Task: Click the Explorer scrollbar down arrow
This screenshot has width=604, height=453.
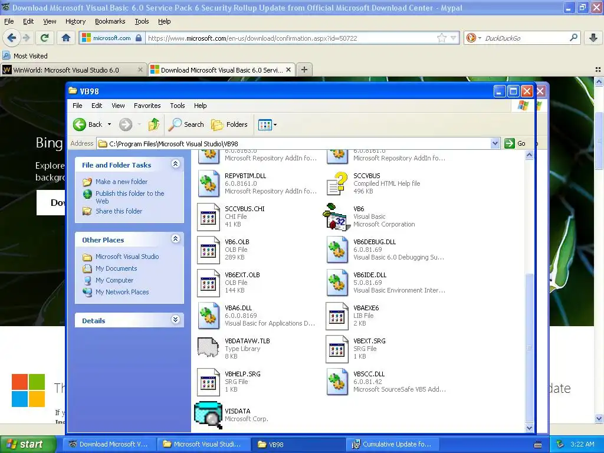Action: (529, 427)
